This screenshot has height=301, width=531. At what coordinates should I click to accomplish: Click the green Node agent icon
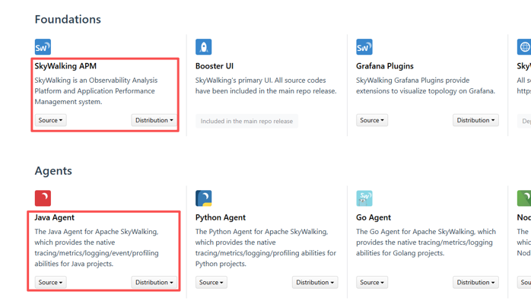point(524,198)
